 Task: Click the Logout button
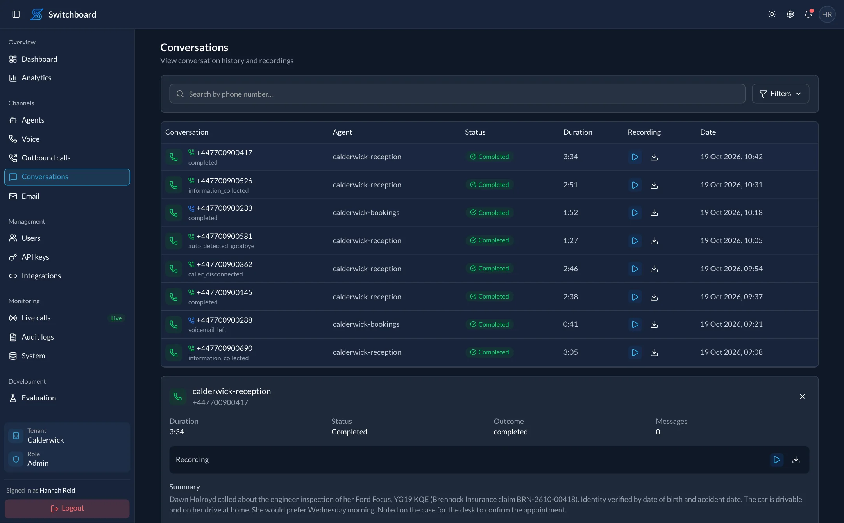tap(67, 509)
